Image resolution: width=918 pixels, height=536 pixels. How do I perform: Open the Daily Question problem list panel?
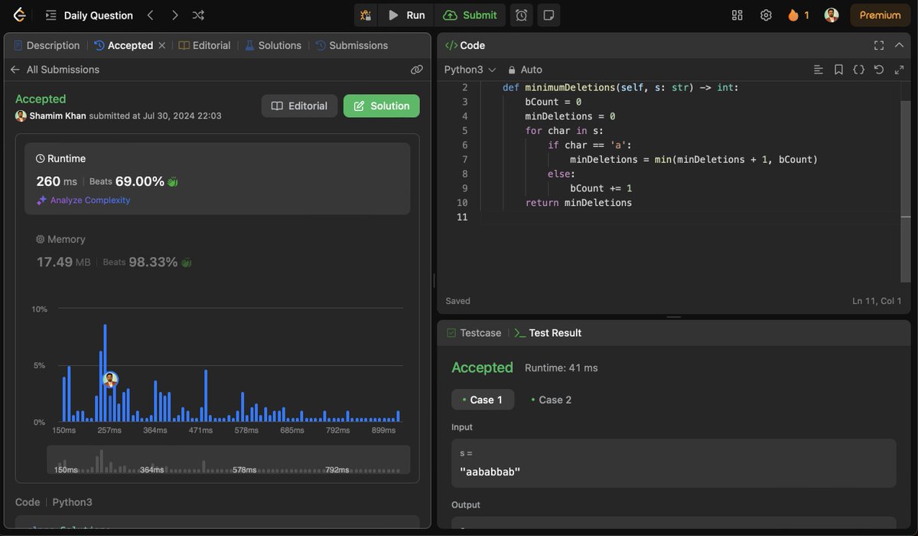pos(89,15)
